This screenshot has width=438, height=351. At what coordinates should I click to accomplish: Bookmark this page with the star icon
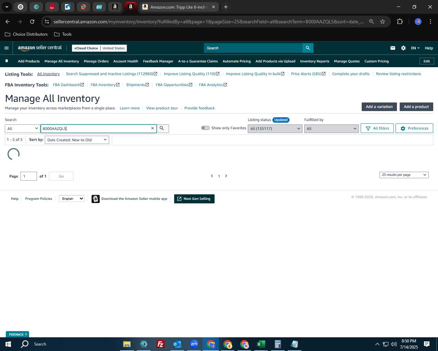click(383, 22)
